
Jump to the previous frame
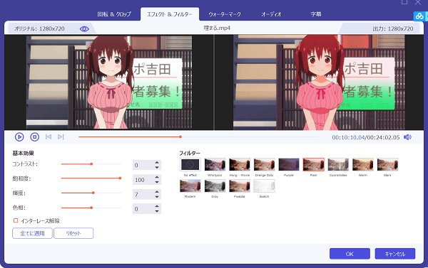(49, 137)
